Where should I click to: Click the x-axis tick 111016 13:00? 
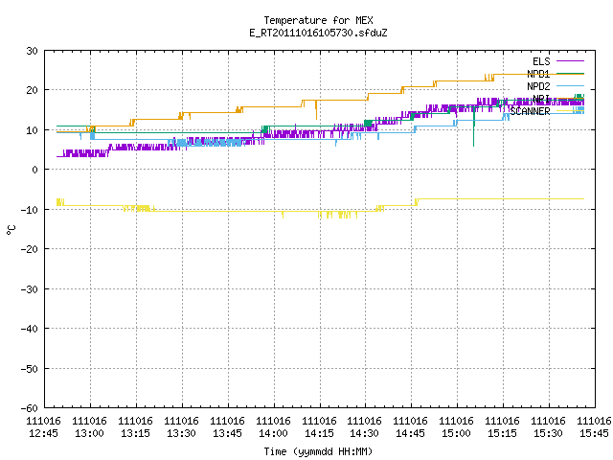point(89,427)
